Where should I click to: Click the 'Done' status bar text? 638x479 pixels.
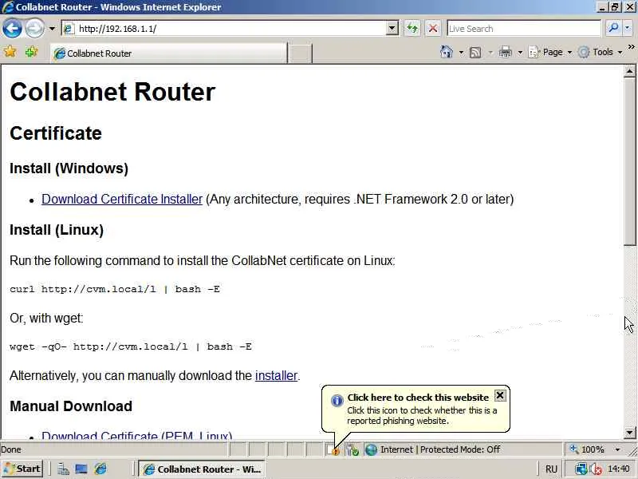[11, 449]
